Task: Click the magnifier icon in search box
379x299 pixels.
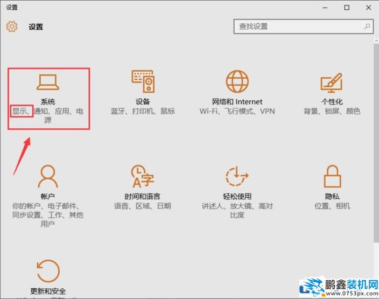Action: [367, 26]
